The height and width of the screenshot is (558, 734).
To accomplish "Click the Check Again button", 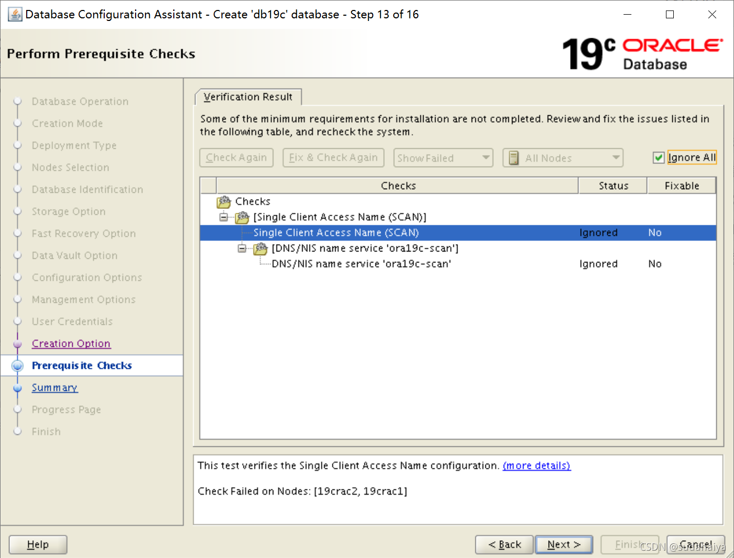I will tap(236, 158).
